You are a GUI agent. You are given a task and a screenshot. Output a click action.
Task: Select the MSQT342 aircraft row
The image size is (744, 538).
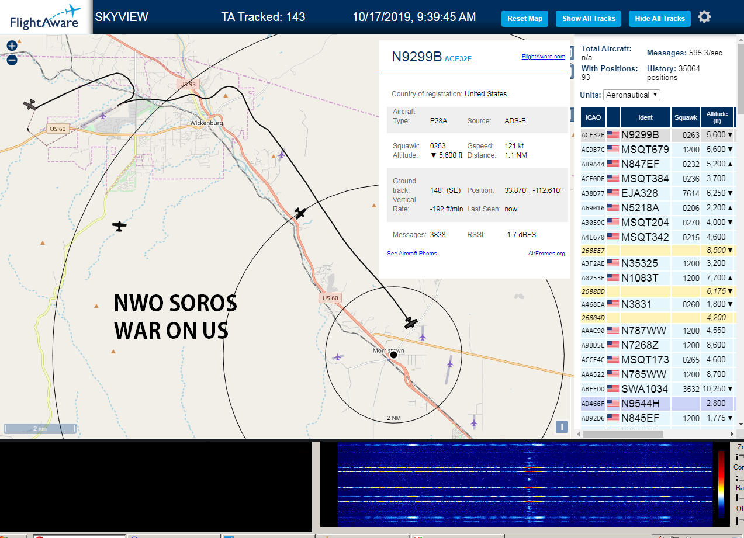pos(658,237)
